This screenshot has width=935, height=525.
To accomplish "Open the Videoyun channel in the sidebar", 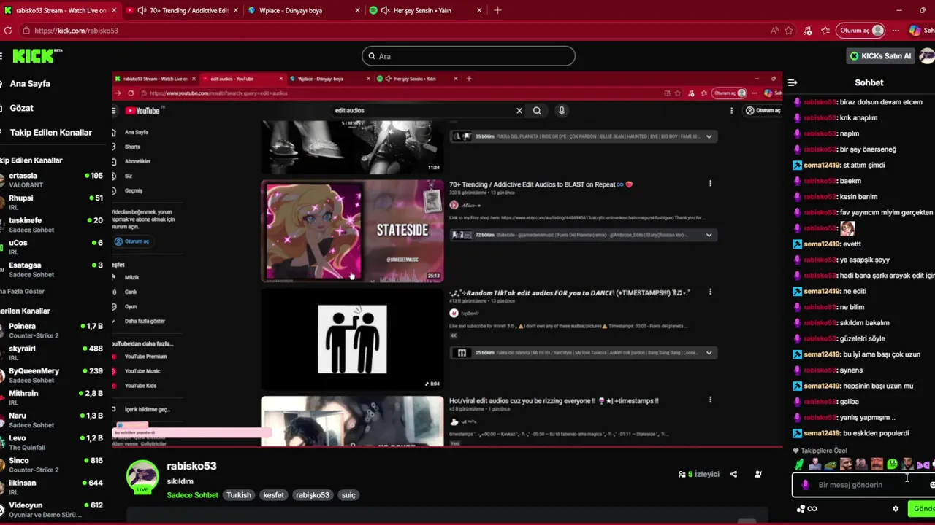I will click(52, 509).
